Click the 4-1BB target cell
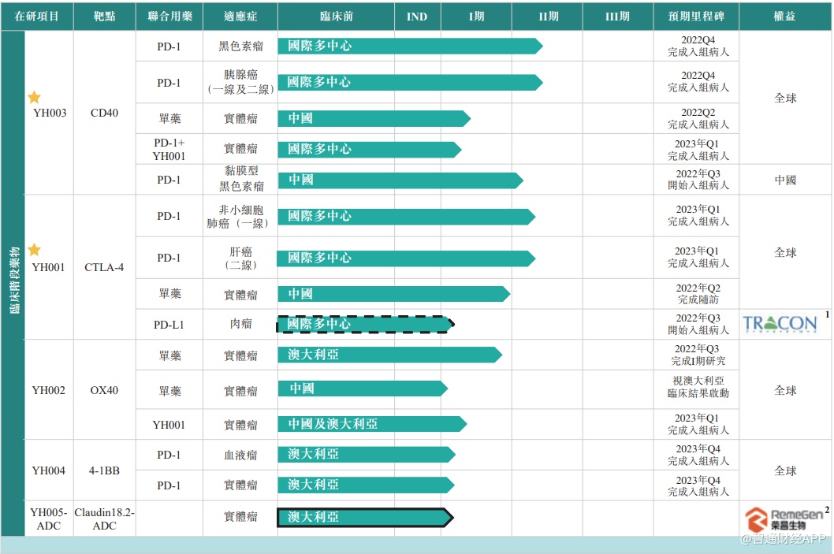This screenshot has width=834, height=554. click(104, 470)
